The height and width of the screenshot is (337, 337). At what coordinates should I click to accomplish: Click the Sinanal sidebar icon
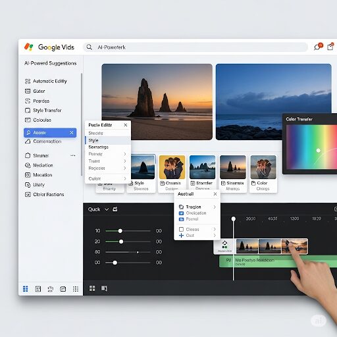pos(28,155)
